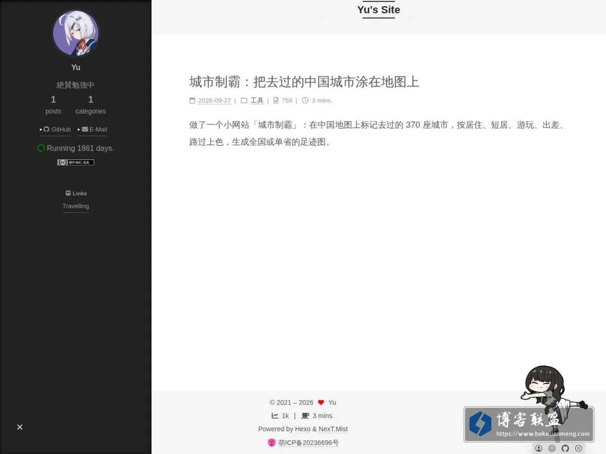This screenshot has width=606, height=454.
Task: Click the Yu avatar image in sidebar
Action: [76, 33]
